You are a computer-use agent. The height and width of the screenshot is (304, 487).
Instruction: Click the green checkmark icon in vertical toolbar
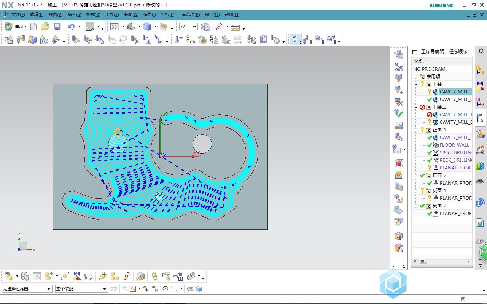398,113
